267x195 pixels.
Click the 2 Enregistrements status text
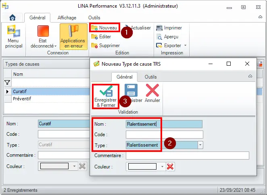(x=21, y=190)
